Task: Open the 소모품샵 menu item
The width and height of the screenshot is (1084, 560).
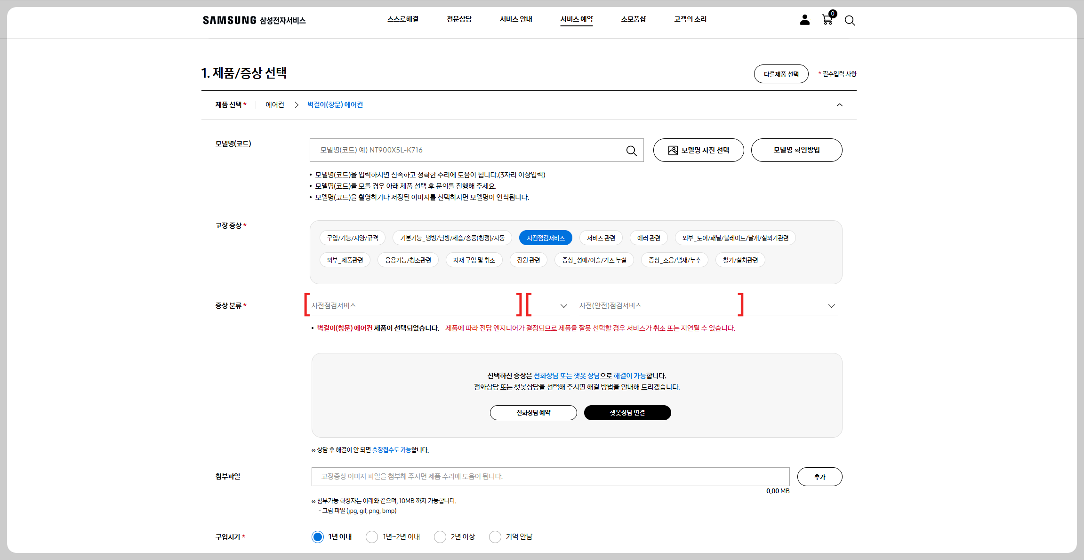Action: point(634,19)
